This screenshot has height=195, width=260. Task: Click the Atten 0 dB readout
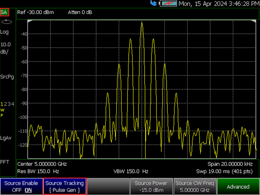80,13
